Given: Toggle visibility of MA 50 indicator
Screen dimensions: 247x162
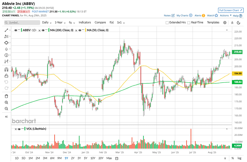Looking at the screenshot, I should click(80, 30).
